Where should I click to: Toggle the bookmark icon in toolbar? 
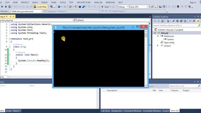(178, 7)
